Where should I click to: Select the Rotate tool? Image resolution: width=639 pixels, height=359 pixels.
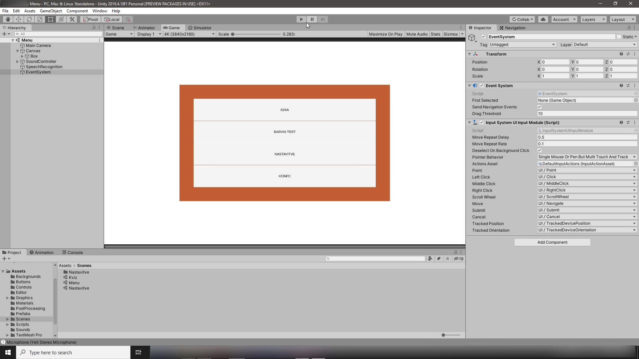(29, 19)
